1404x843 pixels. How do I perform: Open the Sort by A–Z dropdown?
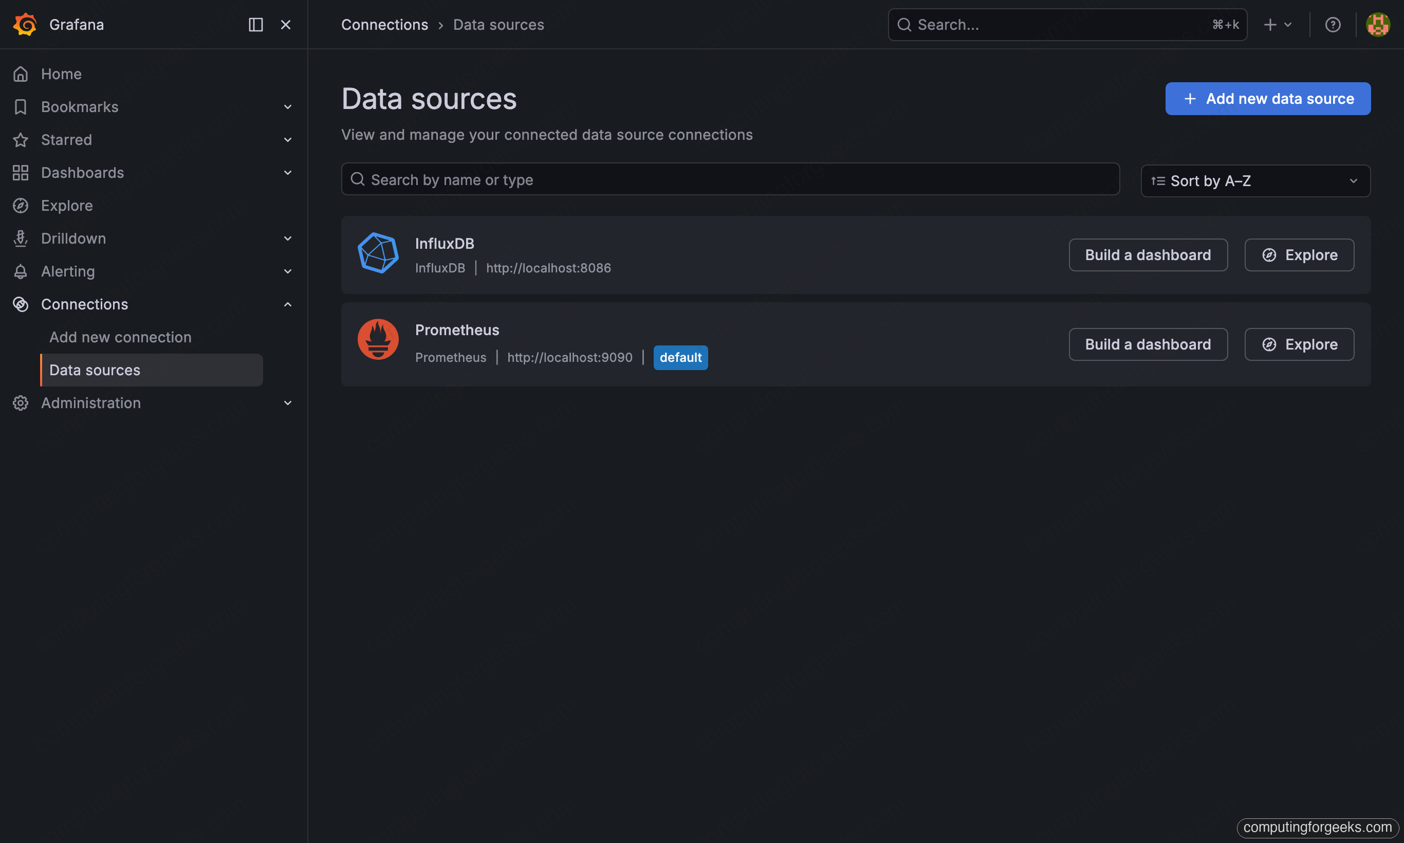[x=1255, y=180]
